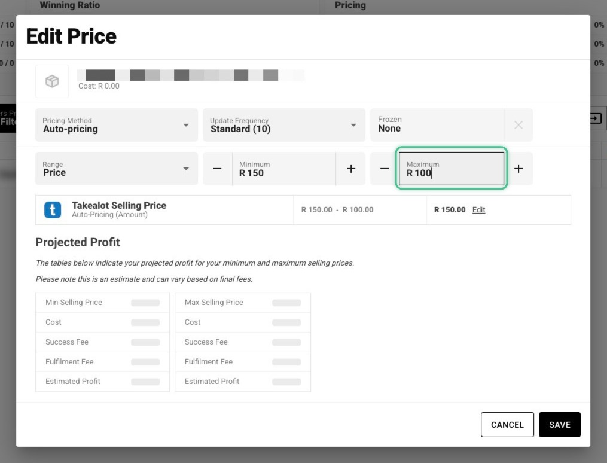Click the SAVE button

tap(560, 424)
